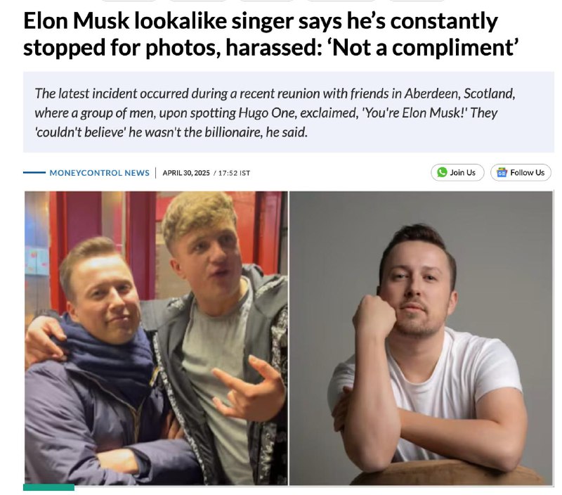This screenshot has width=562, height=495.
Task: Open the Join Us button
Action: tap(457, 172)
